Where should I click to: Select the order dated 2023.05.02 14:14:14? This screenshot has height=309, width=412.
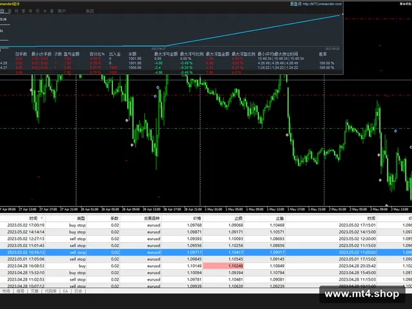(x=206, y=232)
